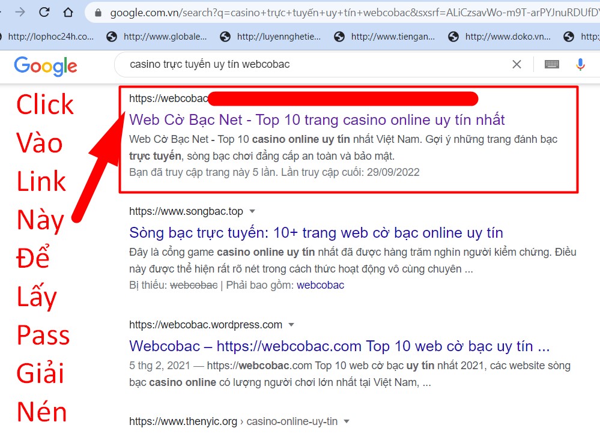
Task: Open the http://www.globale bookmark label
Action: pos(165,37)
